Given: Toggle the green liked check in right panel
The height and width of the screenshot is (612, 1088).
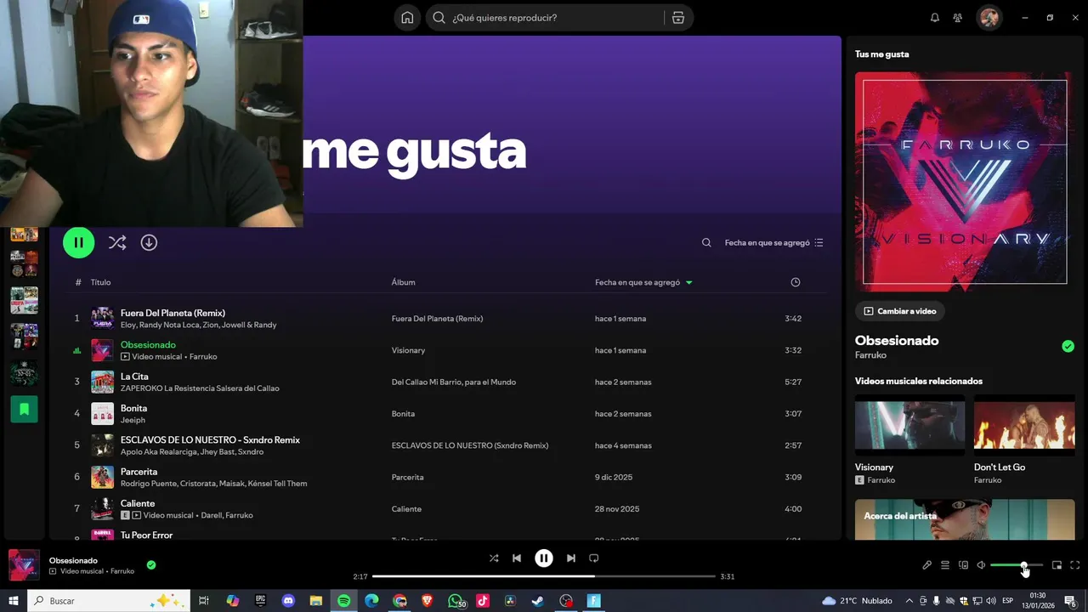Looking at the screenshot, I should 1068,346.
